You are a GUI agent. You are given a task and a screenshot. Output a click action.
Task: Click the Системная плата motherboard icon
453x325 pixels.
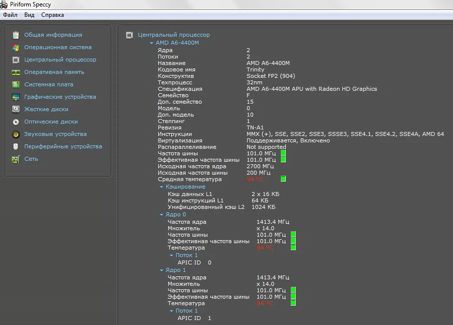16,85
